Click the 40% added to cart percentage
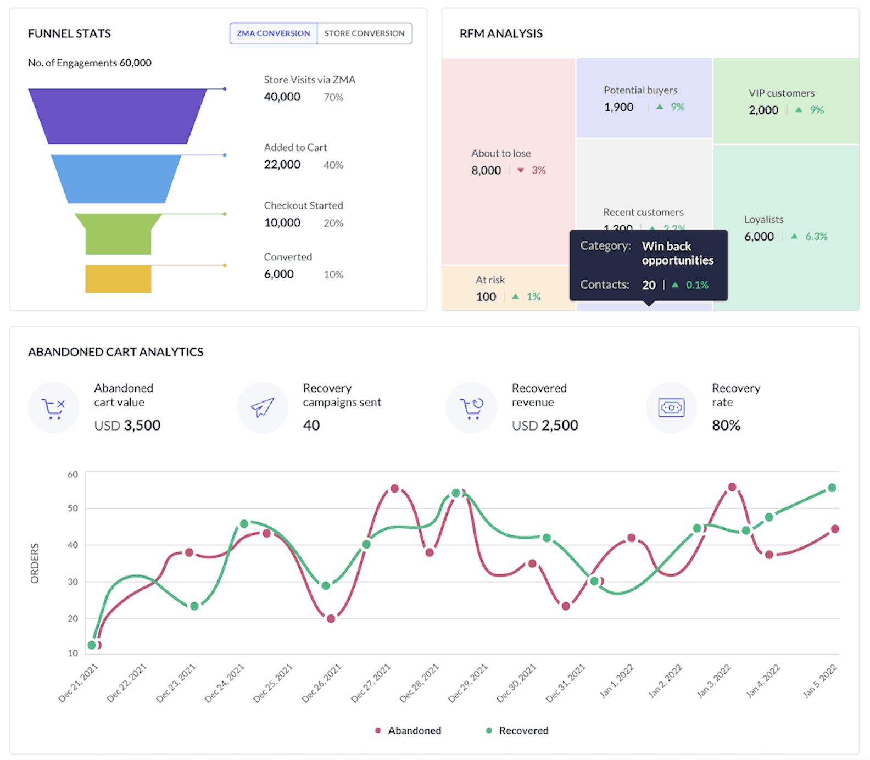870x760 pixels. (333, 165)
